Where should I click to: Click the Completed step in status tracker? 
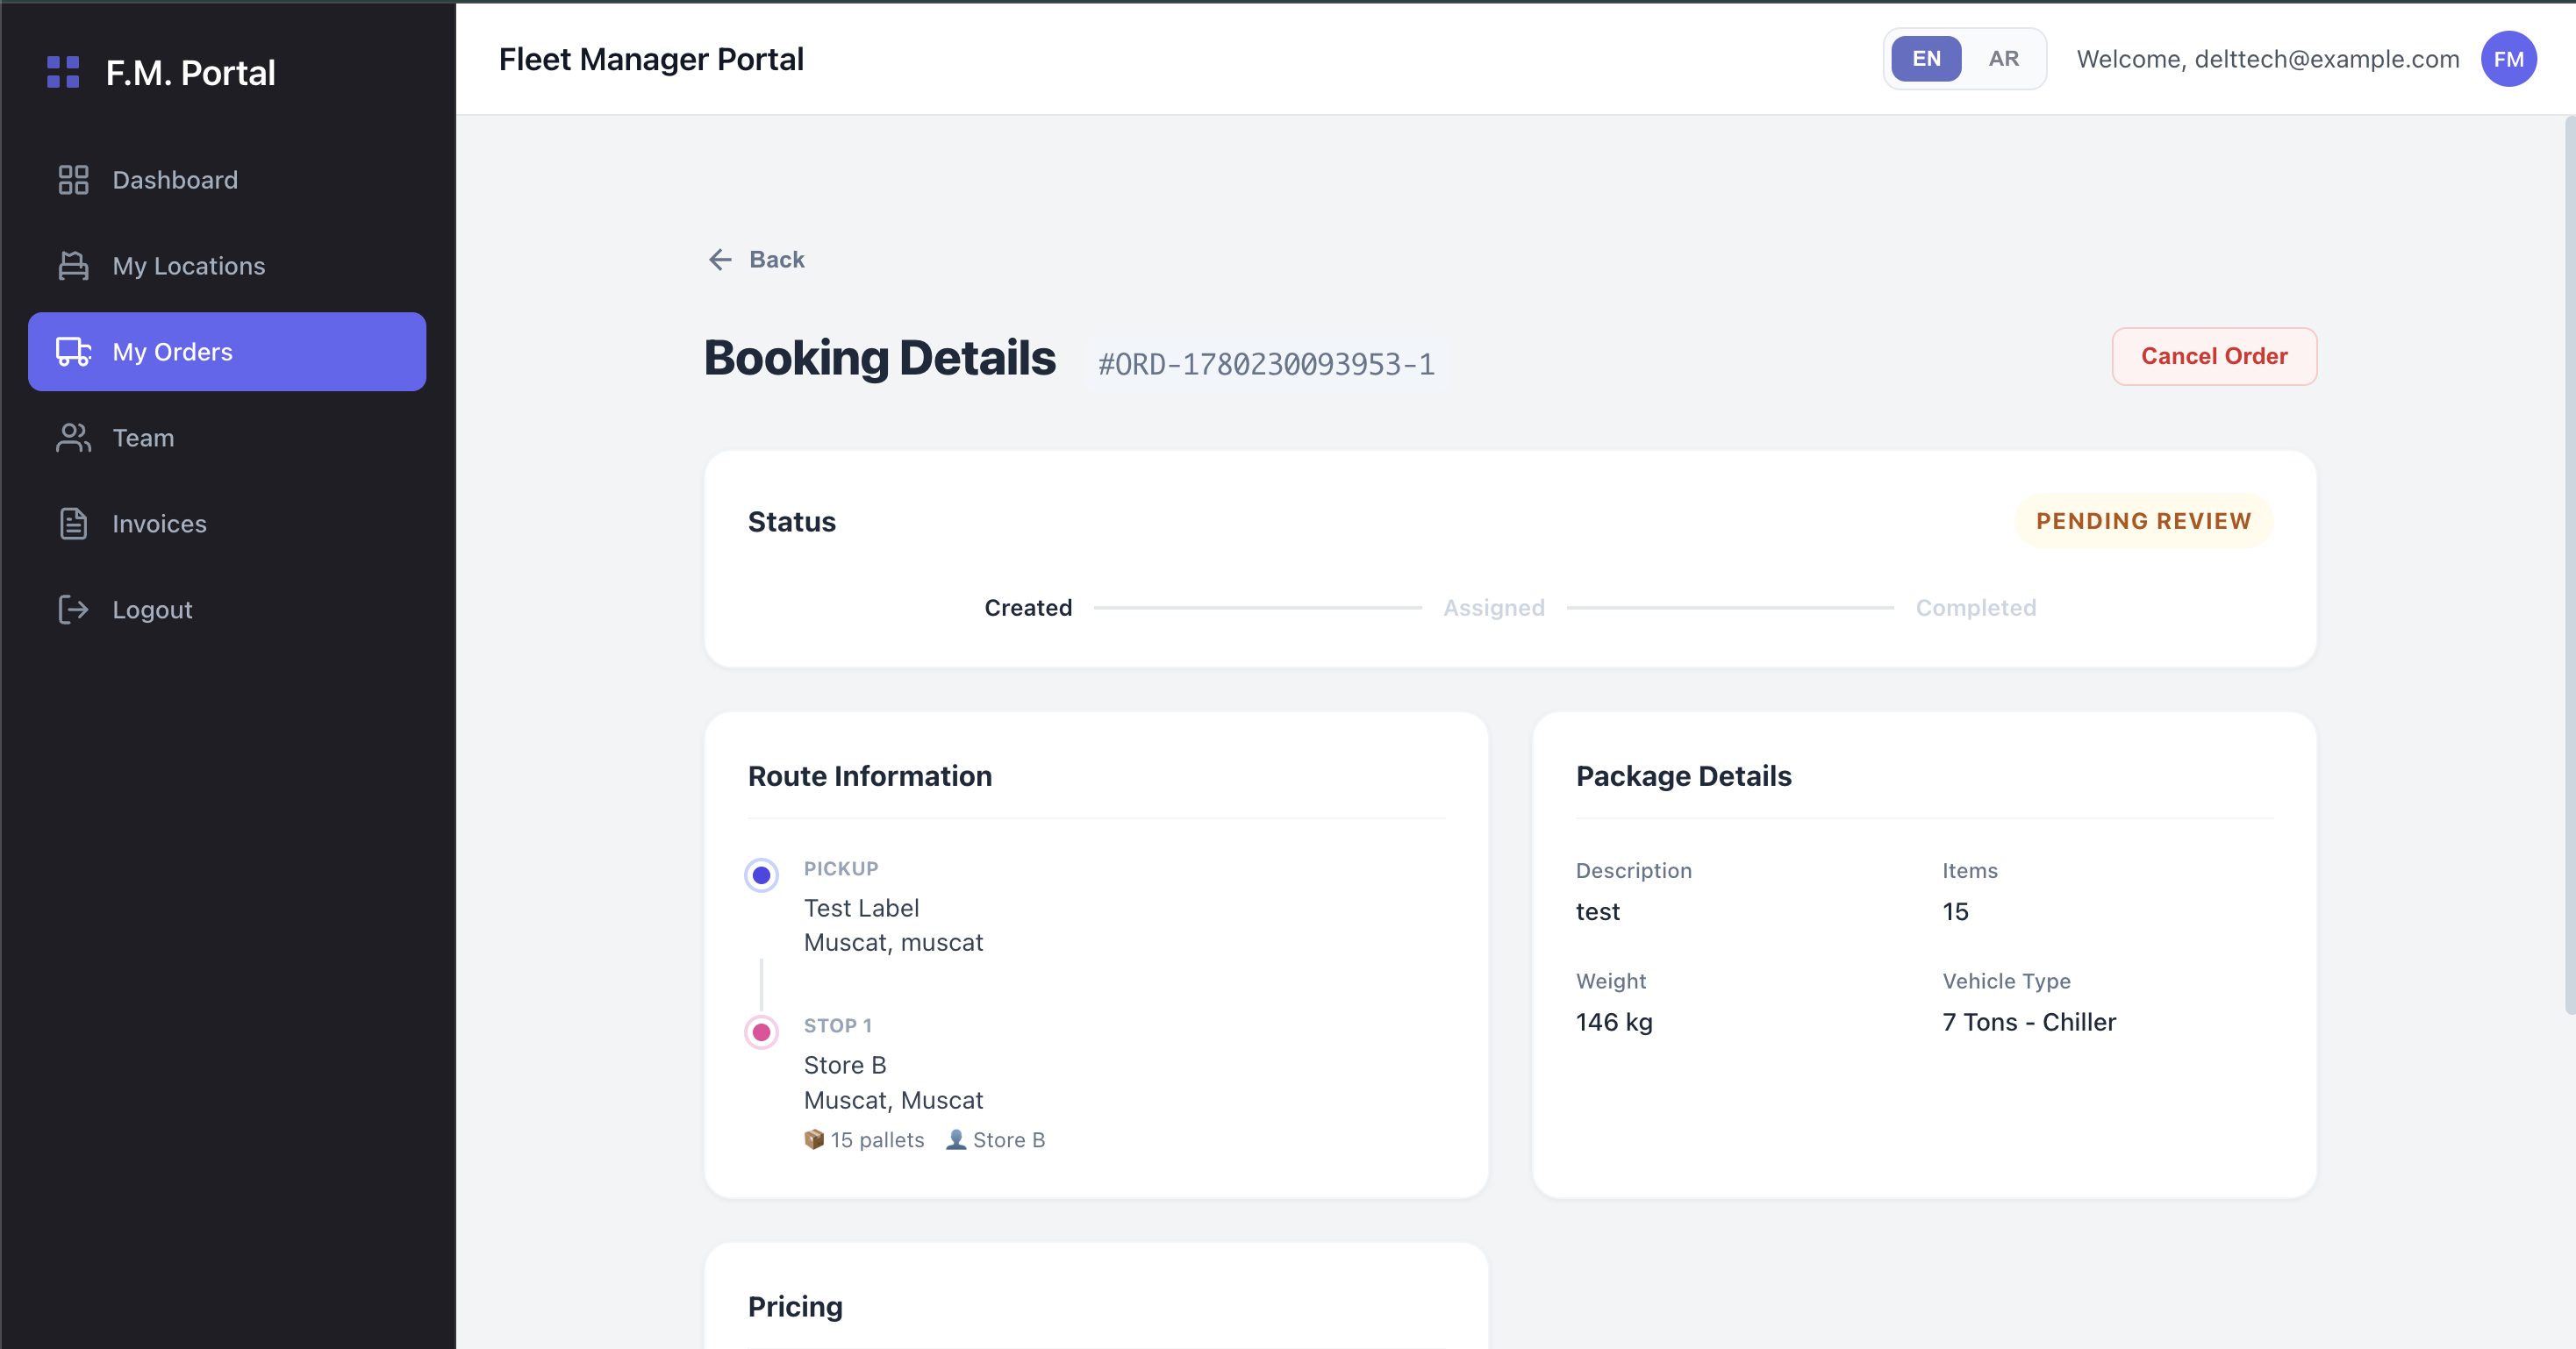click(x=1976, y=608)
